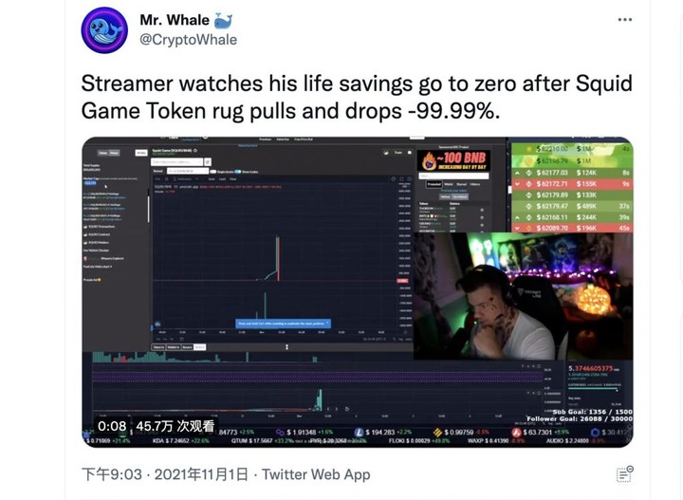The width and height of the screenshot is (683, 500).
Task: Select the Promoted tab under the BNB banner
Action: pyautogui.click(x=434, y=184)
